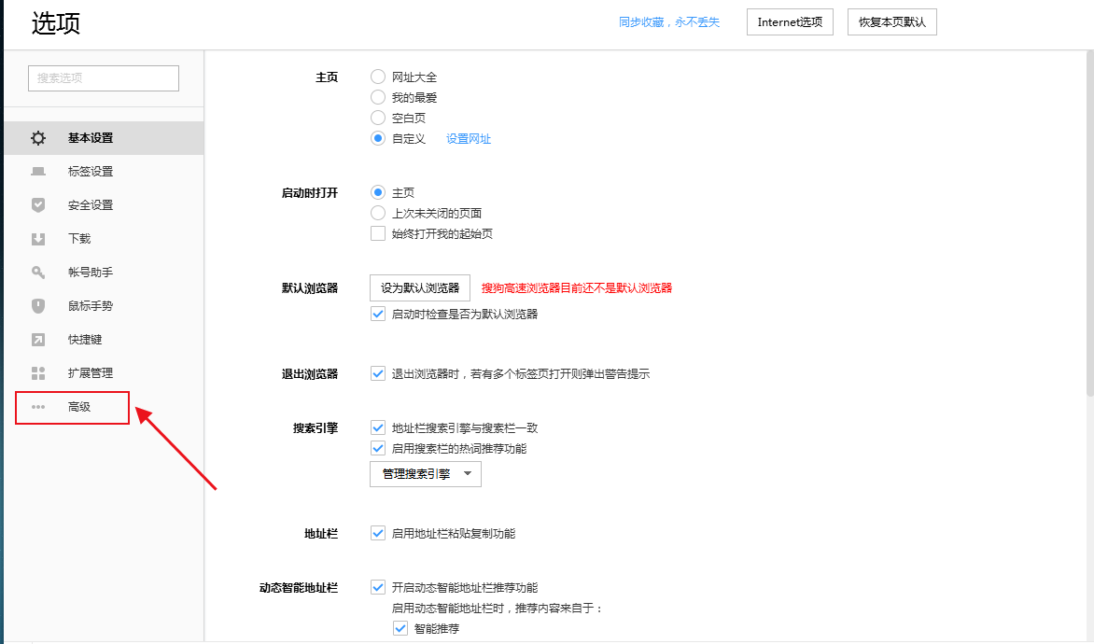The height and width of the screenshot is (644, 1094).
Task: Select 网址大全 as homepage
Action: coord(377,77)
